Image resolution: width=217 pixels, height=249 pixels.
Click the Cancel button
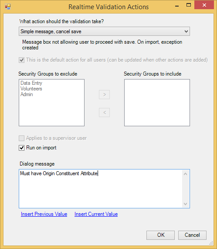[192, 235]
